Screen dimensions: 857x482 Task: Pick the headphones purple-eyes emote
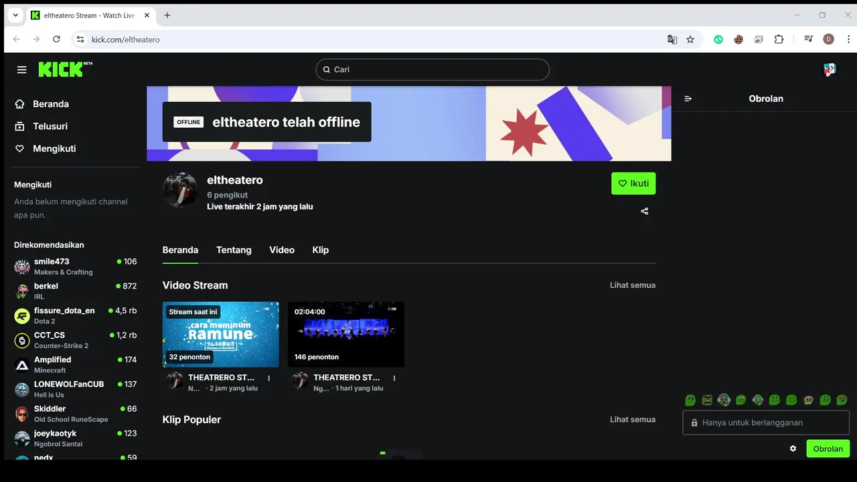click(x=724, y=400)
